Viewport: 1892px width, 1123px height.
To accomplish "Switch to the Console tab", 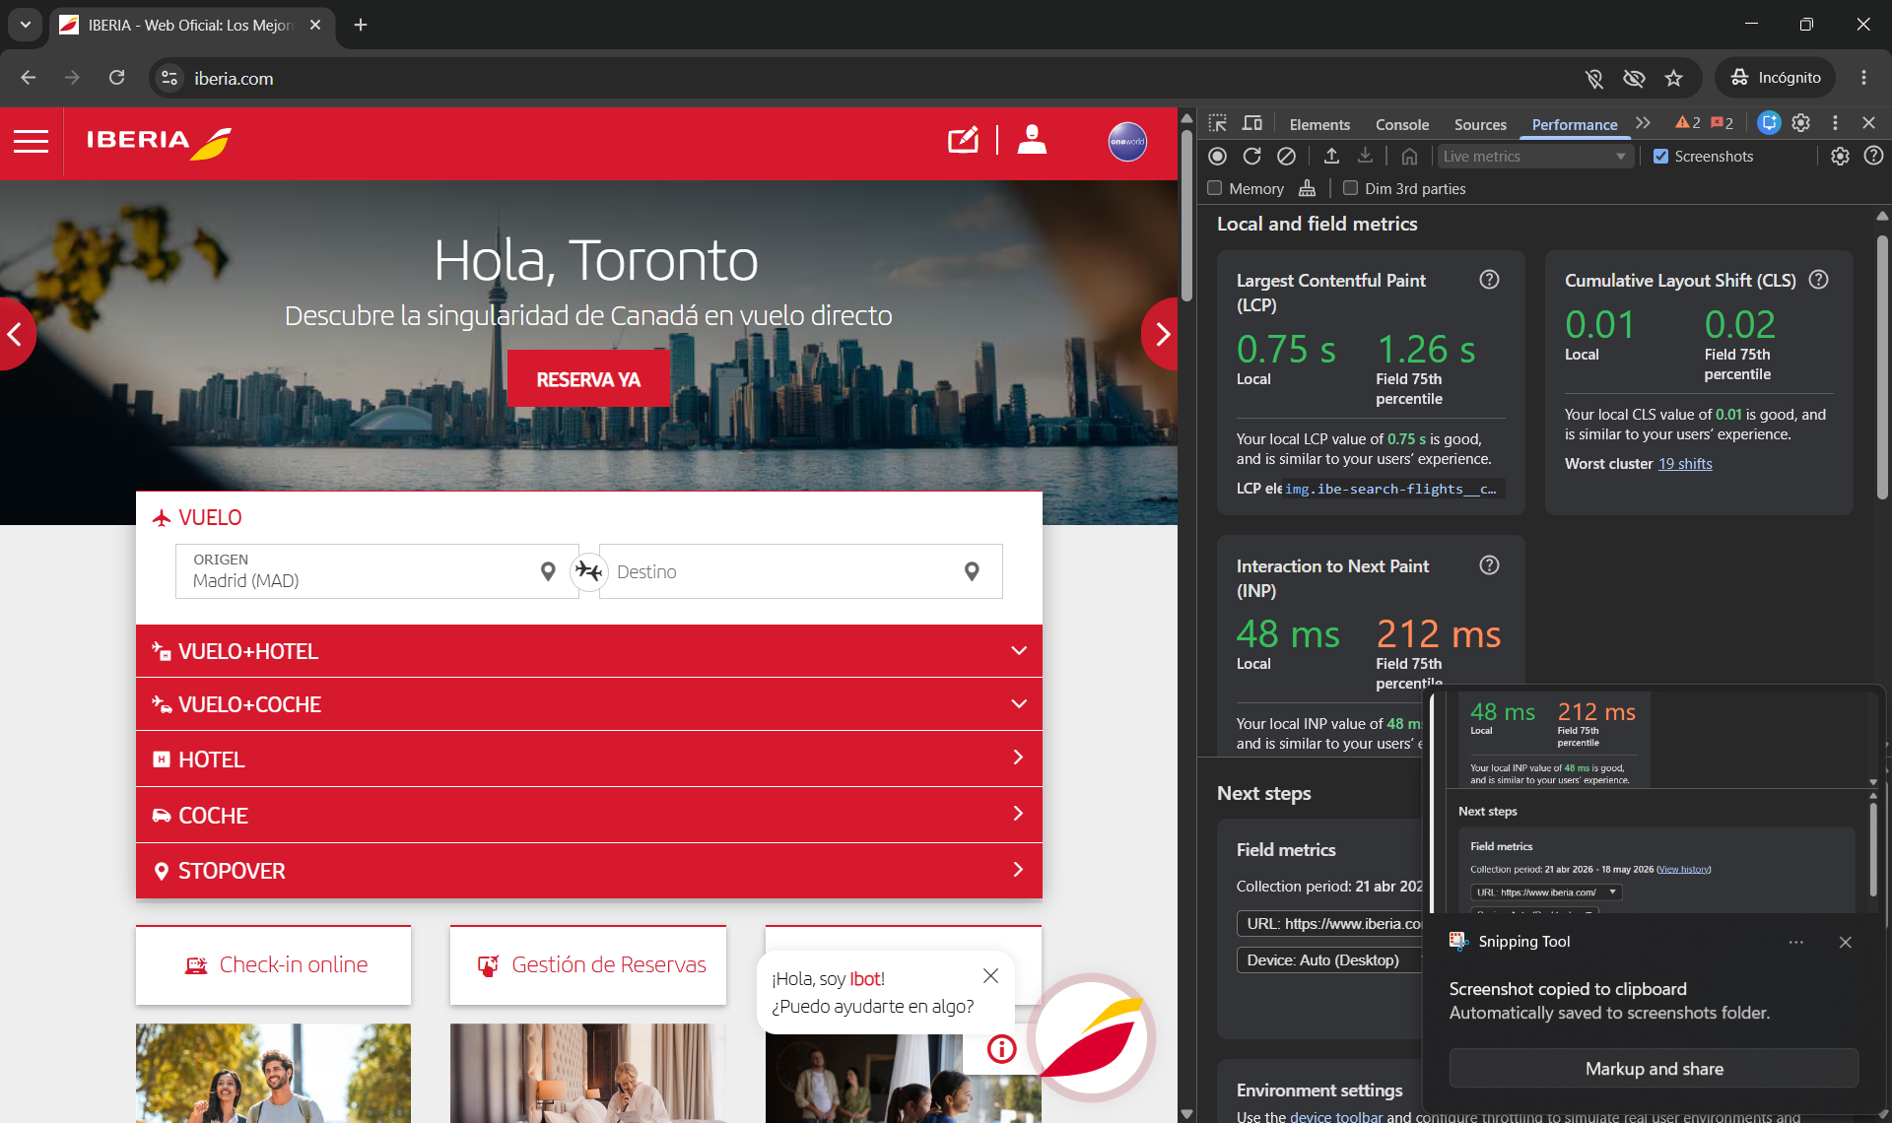I will coord(1401,124).
